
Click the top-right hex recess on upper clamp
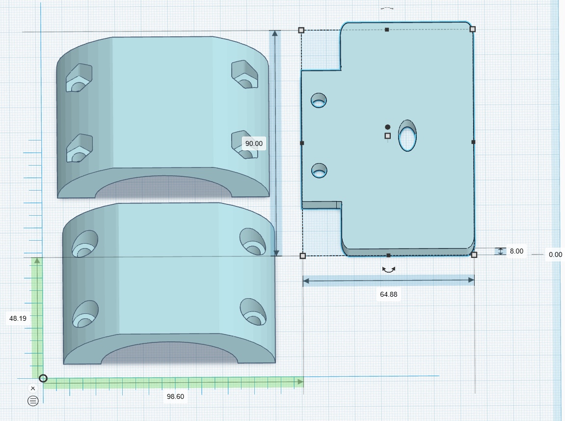point(244,74)
